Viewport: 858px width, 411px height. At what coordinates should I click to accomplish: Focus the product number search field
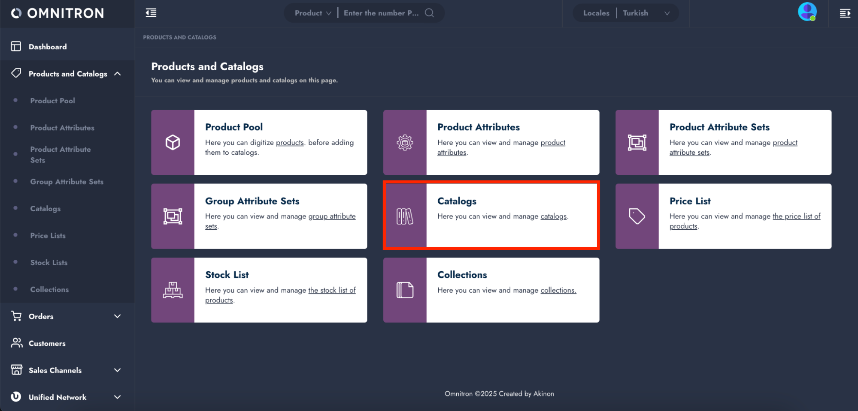click(381, 13)
